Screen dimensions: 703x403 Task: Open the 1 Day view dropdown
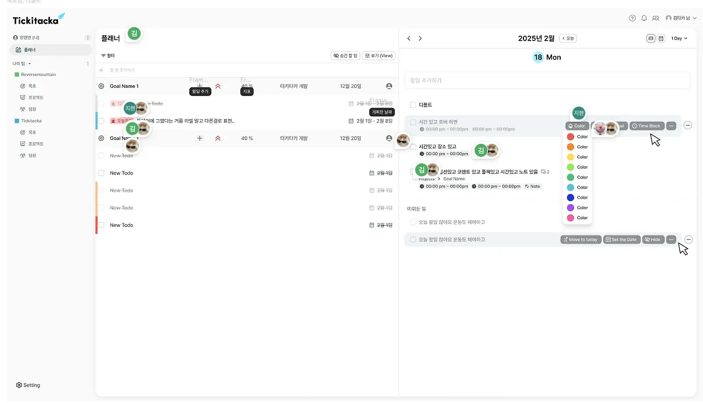click(x=679, y=38)
